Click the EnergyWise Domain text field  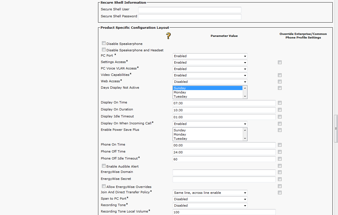pos(224,172)
